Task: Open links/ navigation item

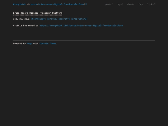Action: tap(151, 4)
